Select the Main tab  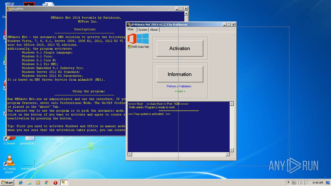point(131,29)
